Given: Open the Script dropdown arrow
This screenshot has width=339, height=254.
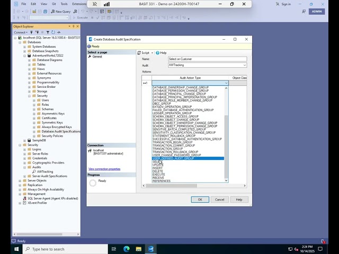Looking at the screenshot, I should click(x=152, y=53).
